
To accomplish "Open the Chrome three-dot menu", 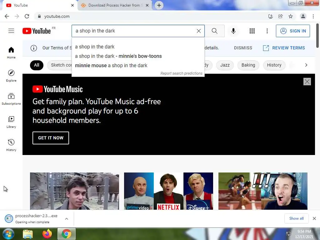I will click(313, 16).
